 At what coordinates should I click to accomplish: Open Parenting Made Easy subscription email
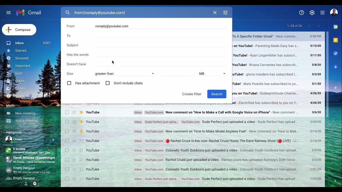[x=278, y=46]
